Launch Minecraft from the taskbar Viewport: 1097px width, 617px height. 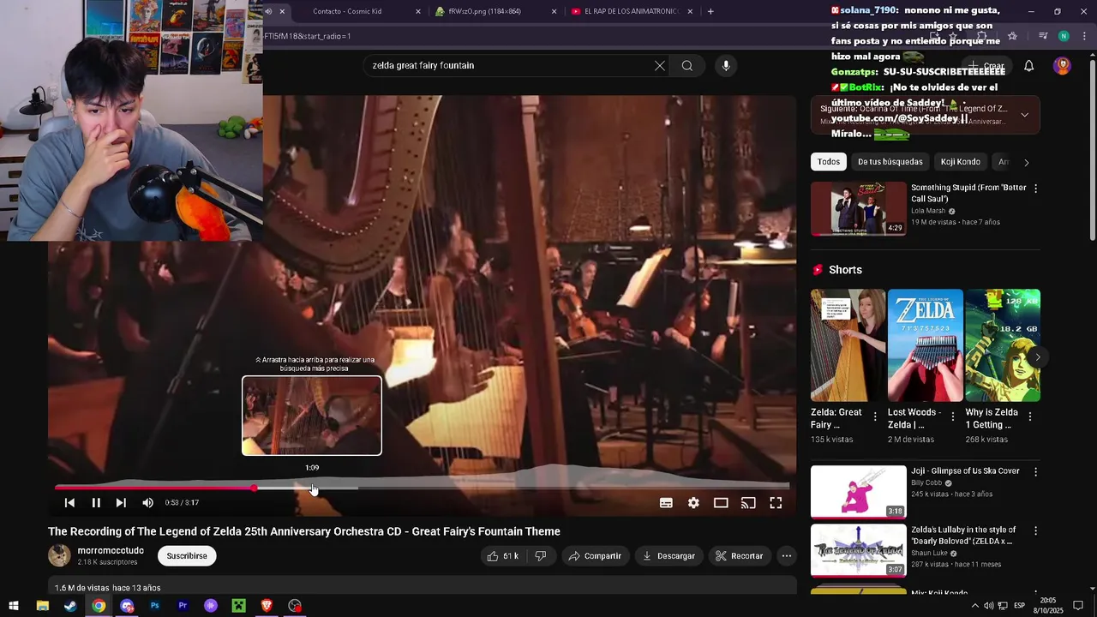(239, 606)
